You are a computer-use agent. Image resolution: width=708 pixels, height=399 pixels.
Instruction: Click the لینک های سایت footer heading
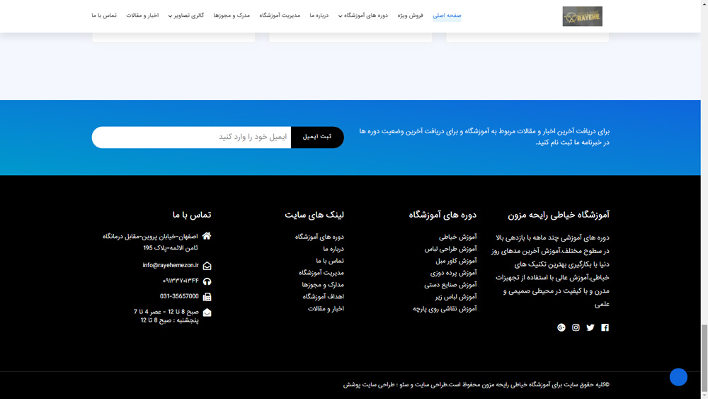coord(314,215)
